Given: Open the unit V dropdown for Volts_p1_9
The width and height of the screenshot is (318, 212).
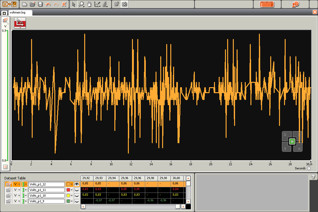Looking at the screenshot, I should [17, 201].
